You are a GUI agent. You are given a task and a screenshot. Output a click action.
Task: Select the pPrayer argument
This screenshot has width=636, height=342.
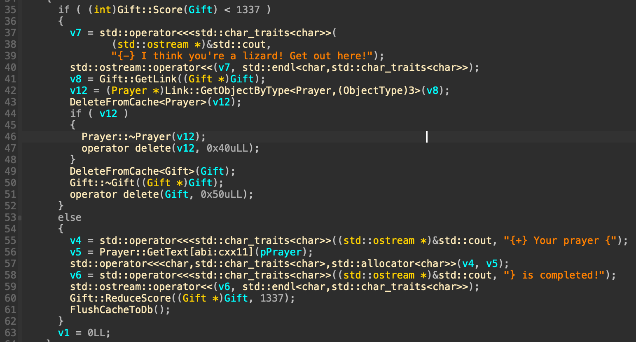pos(281,252)
